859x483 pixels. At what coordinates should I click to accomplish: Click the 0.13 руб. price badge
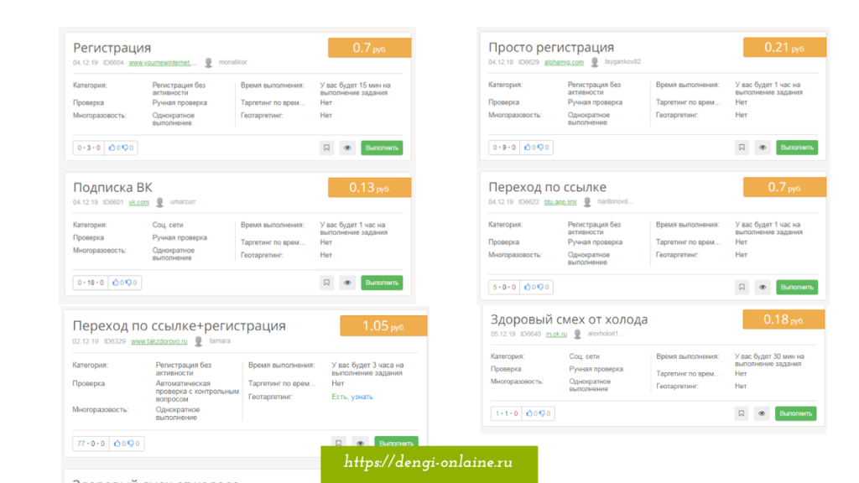(x=370, y=188)
